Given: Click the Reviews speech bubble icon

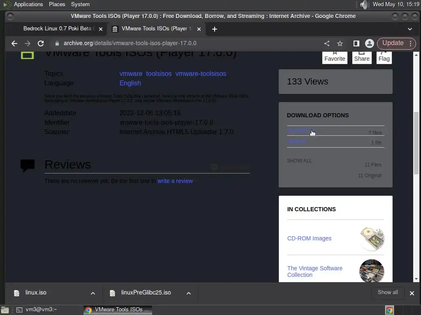Looking at the screenshot, I should click(28, 166).
